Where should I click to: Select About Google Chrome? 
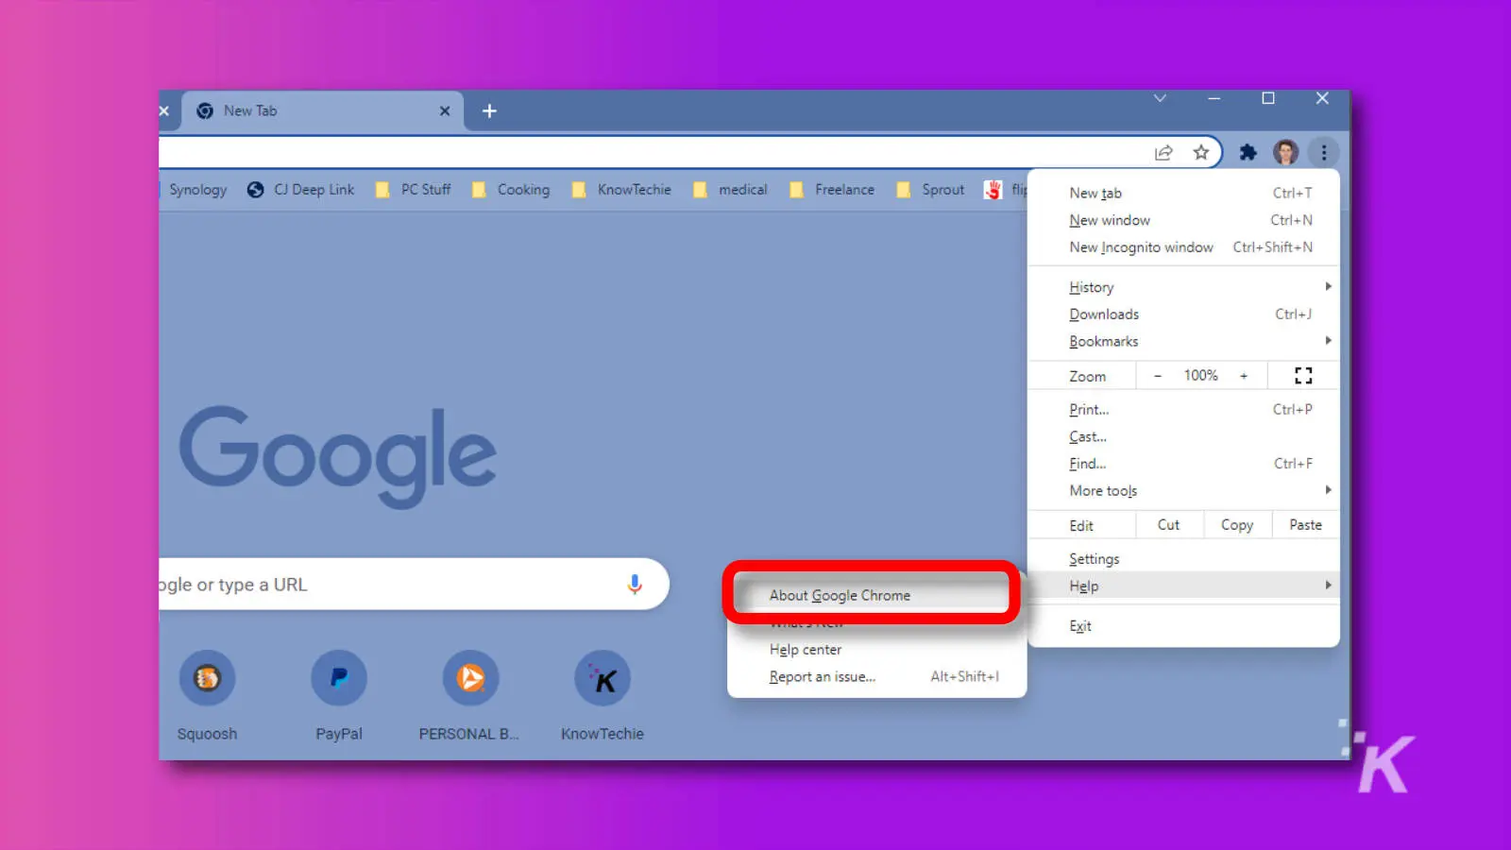click(876, 595)
